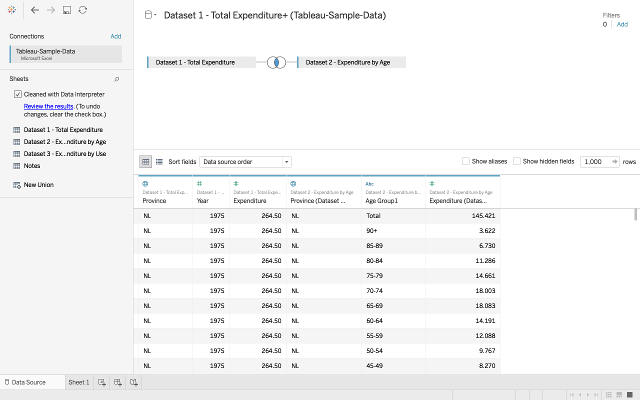Go forward with the right arrow

pos(51,10)
